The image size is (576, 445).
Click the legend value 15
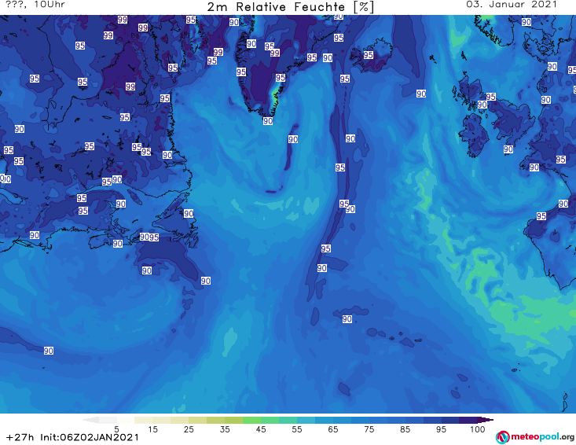(x=152, y=428)
